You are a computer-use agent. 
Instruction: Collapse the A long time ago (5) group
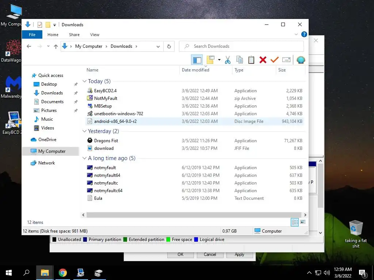[x=84, y=158]
